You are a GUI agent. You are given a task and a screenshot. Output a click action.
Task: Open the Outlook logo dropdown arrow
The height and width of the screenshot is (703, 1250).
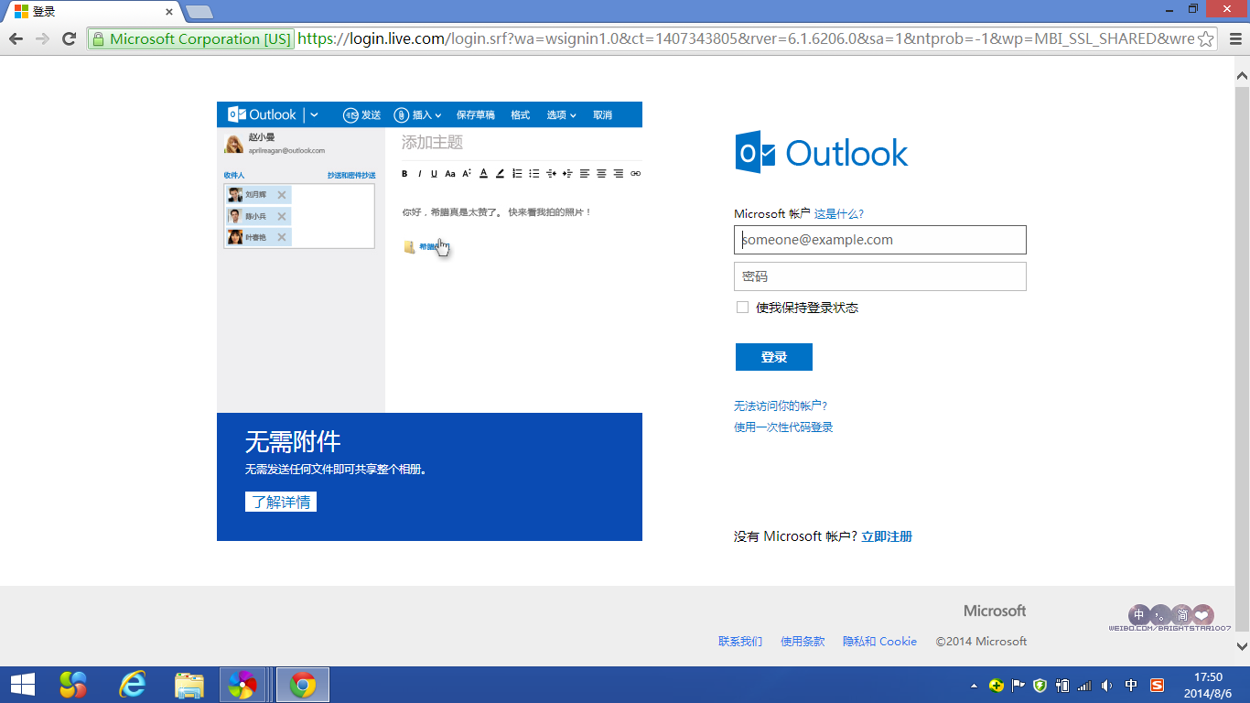coord(315,114)
